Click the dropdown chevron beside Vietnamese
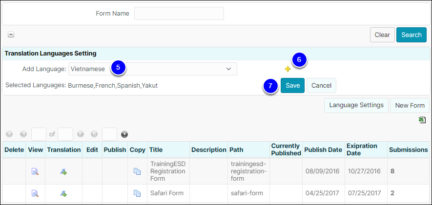Image resolution: width=432 pixels, height=205 pixels. (x=228, y=69)
